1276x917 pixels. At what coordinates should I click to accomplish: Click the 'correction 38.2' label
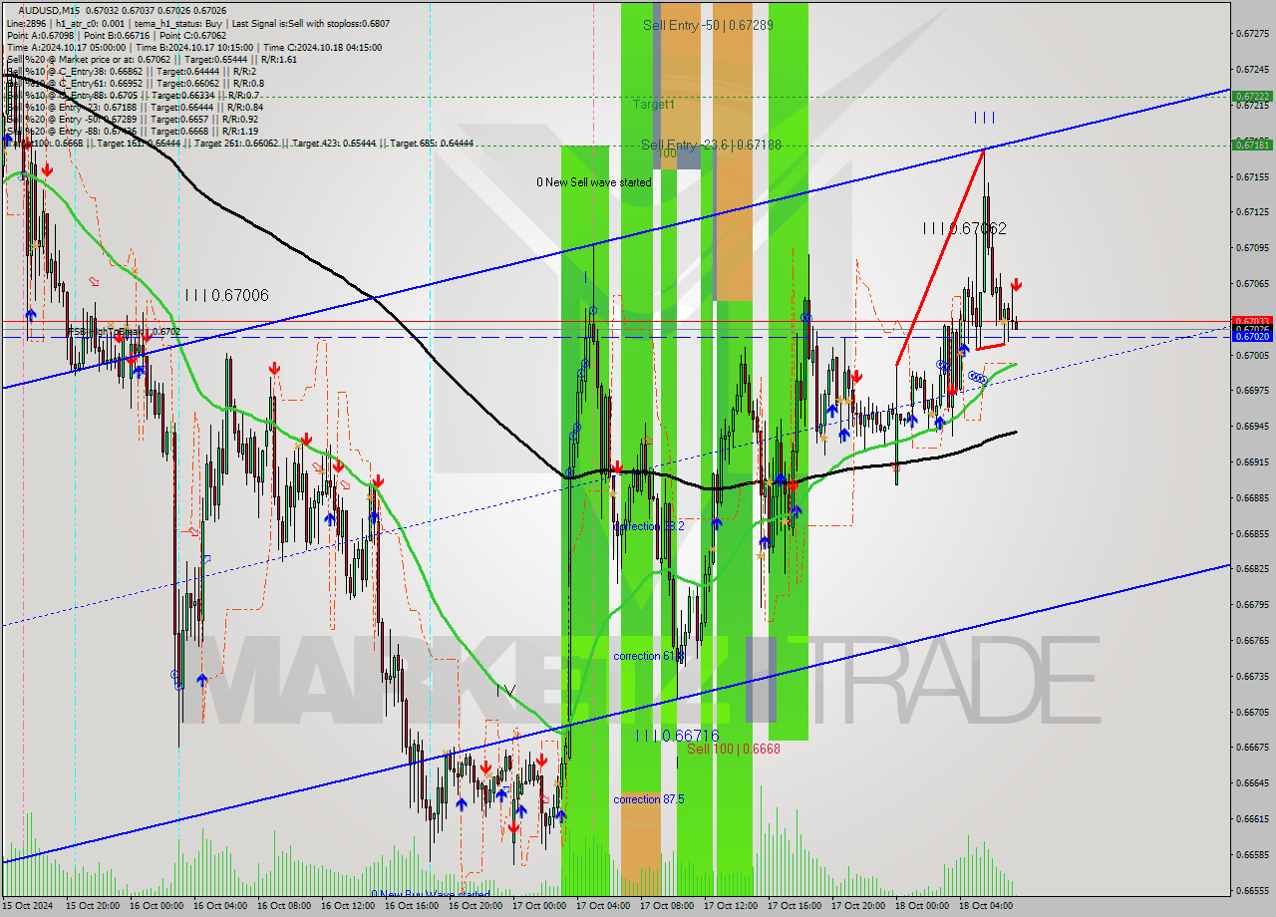tap(649, 526)
